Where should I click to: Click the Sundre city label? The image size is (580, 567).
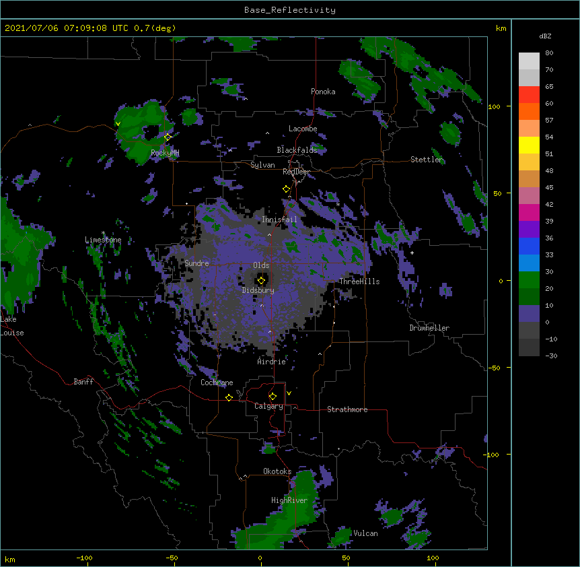(x=196, y=263)
